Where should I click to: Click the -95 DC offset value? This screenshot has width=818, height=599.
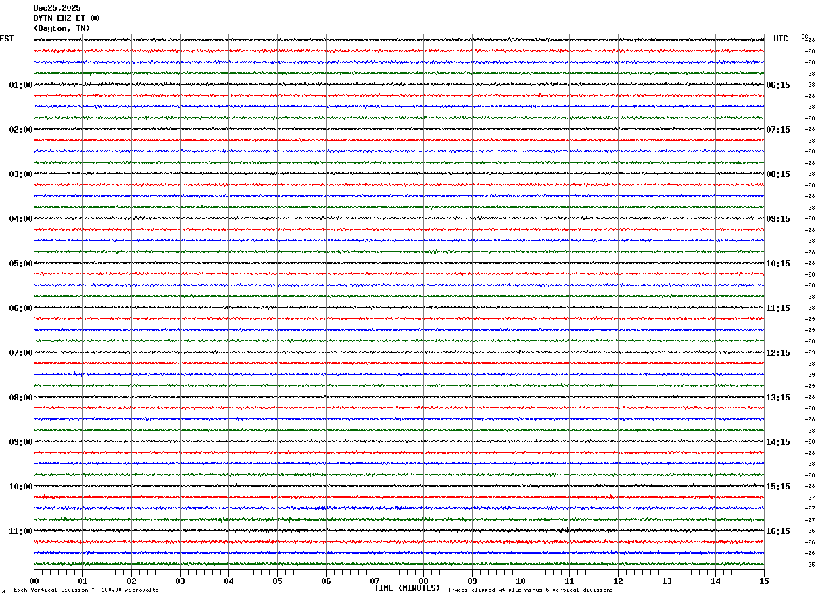coord(809,565)
